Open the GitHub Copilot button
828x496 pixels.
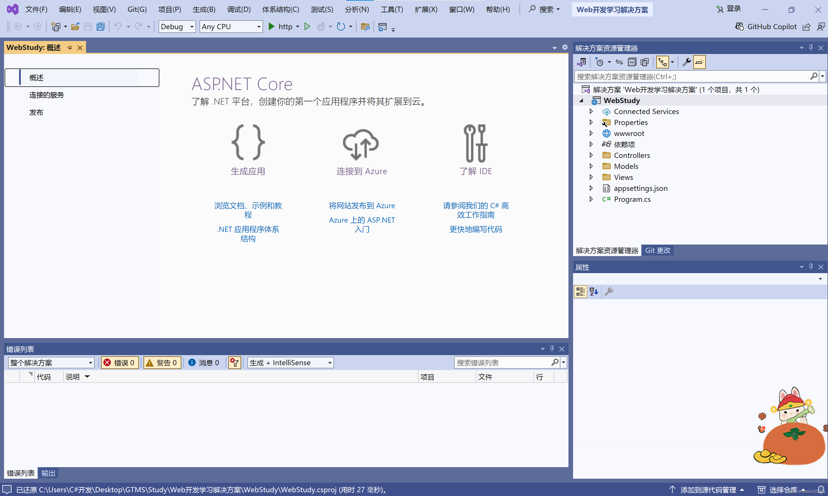[766, 27]
